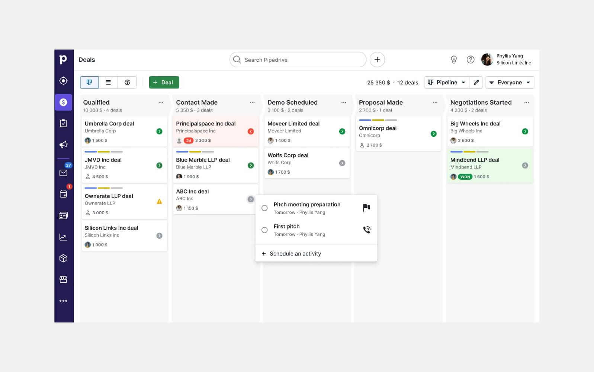Screen dimensions: 594x372
Task: Edit pipeline with the pencil icon
Action: 476,82
